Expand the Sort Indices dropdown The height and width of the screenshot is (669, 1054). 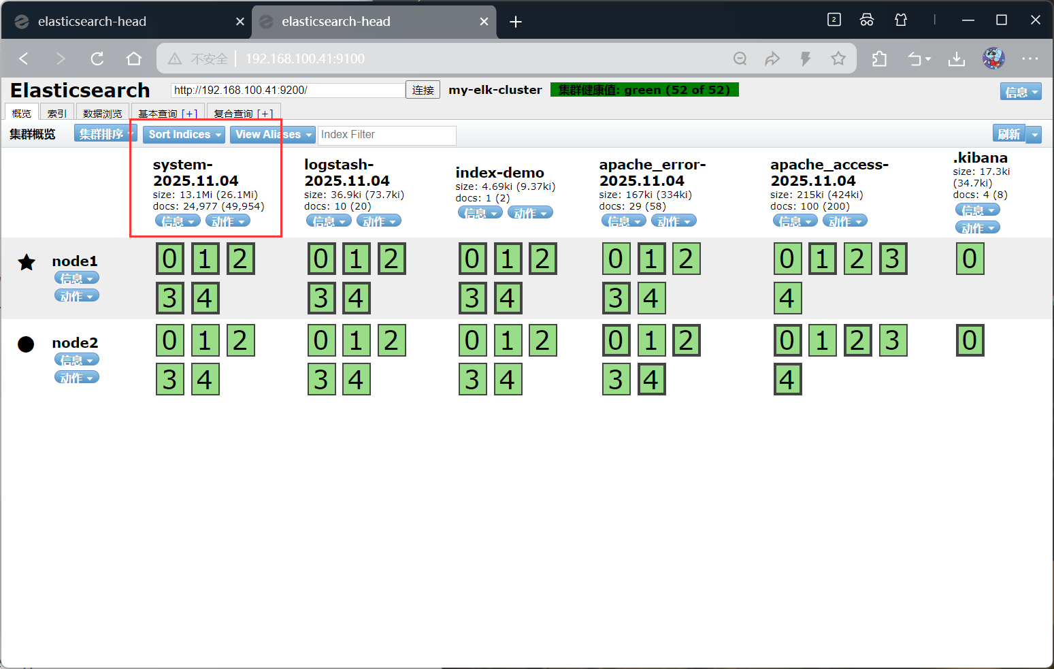(184, 134)
